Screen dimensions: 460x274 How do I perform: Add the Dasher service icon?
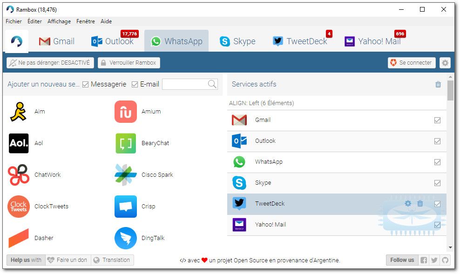coord(19,238)
